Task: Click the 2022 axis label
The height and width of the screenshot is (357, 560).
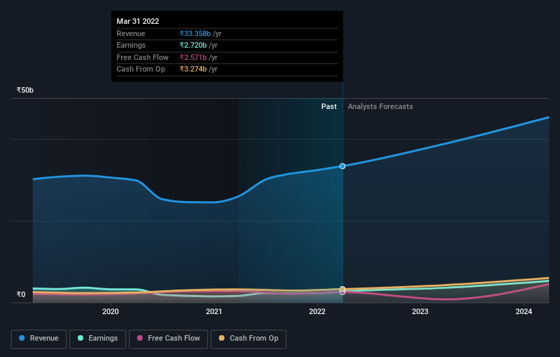Action: [x=317, y=311]
